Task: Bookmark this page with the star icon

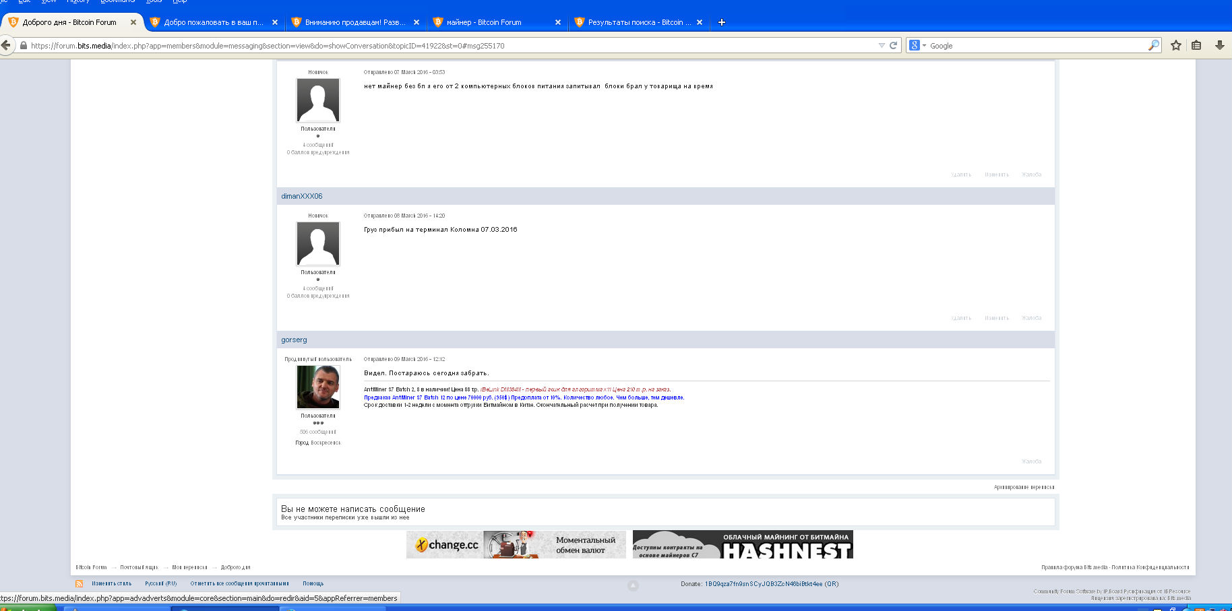Action: [1175, 45]
